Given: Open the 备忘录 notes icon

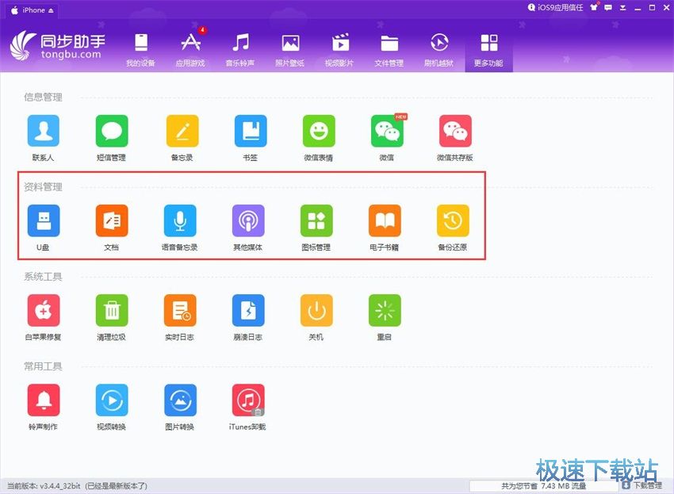Looking at the screenshot, I should [x=182, y=131].
